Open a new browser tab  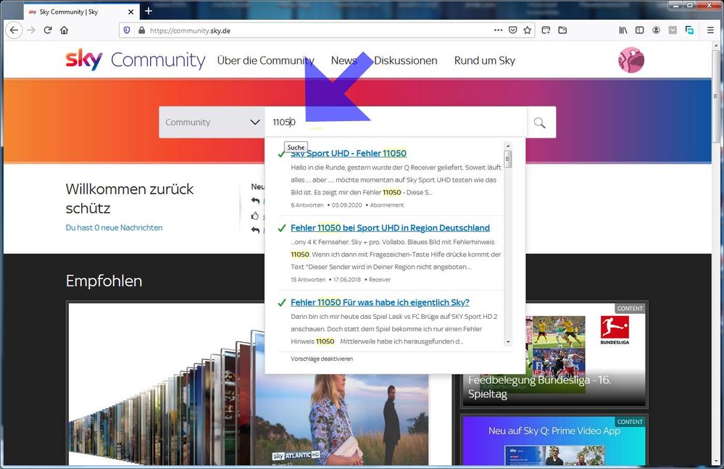(x=149, y=11)
